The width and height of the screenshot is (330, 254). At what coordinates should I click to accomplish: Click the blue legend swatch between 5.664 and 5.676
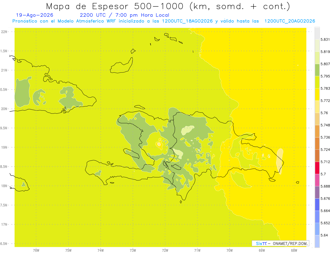(x=317, y=204)
